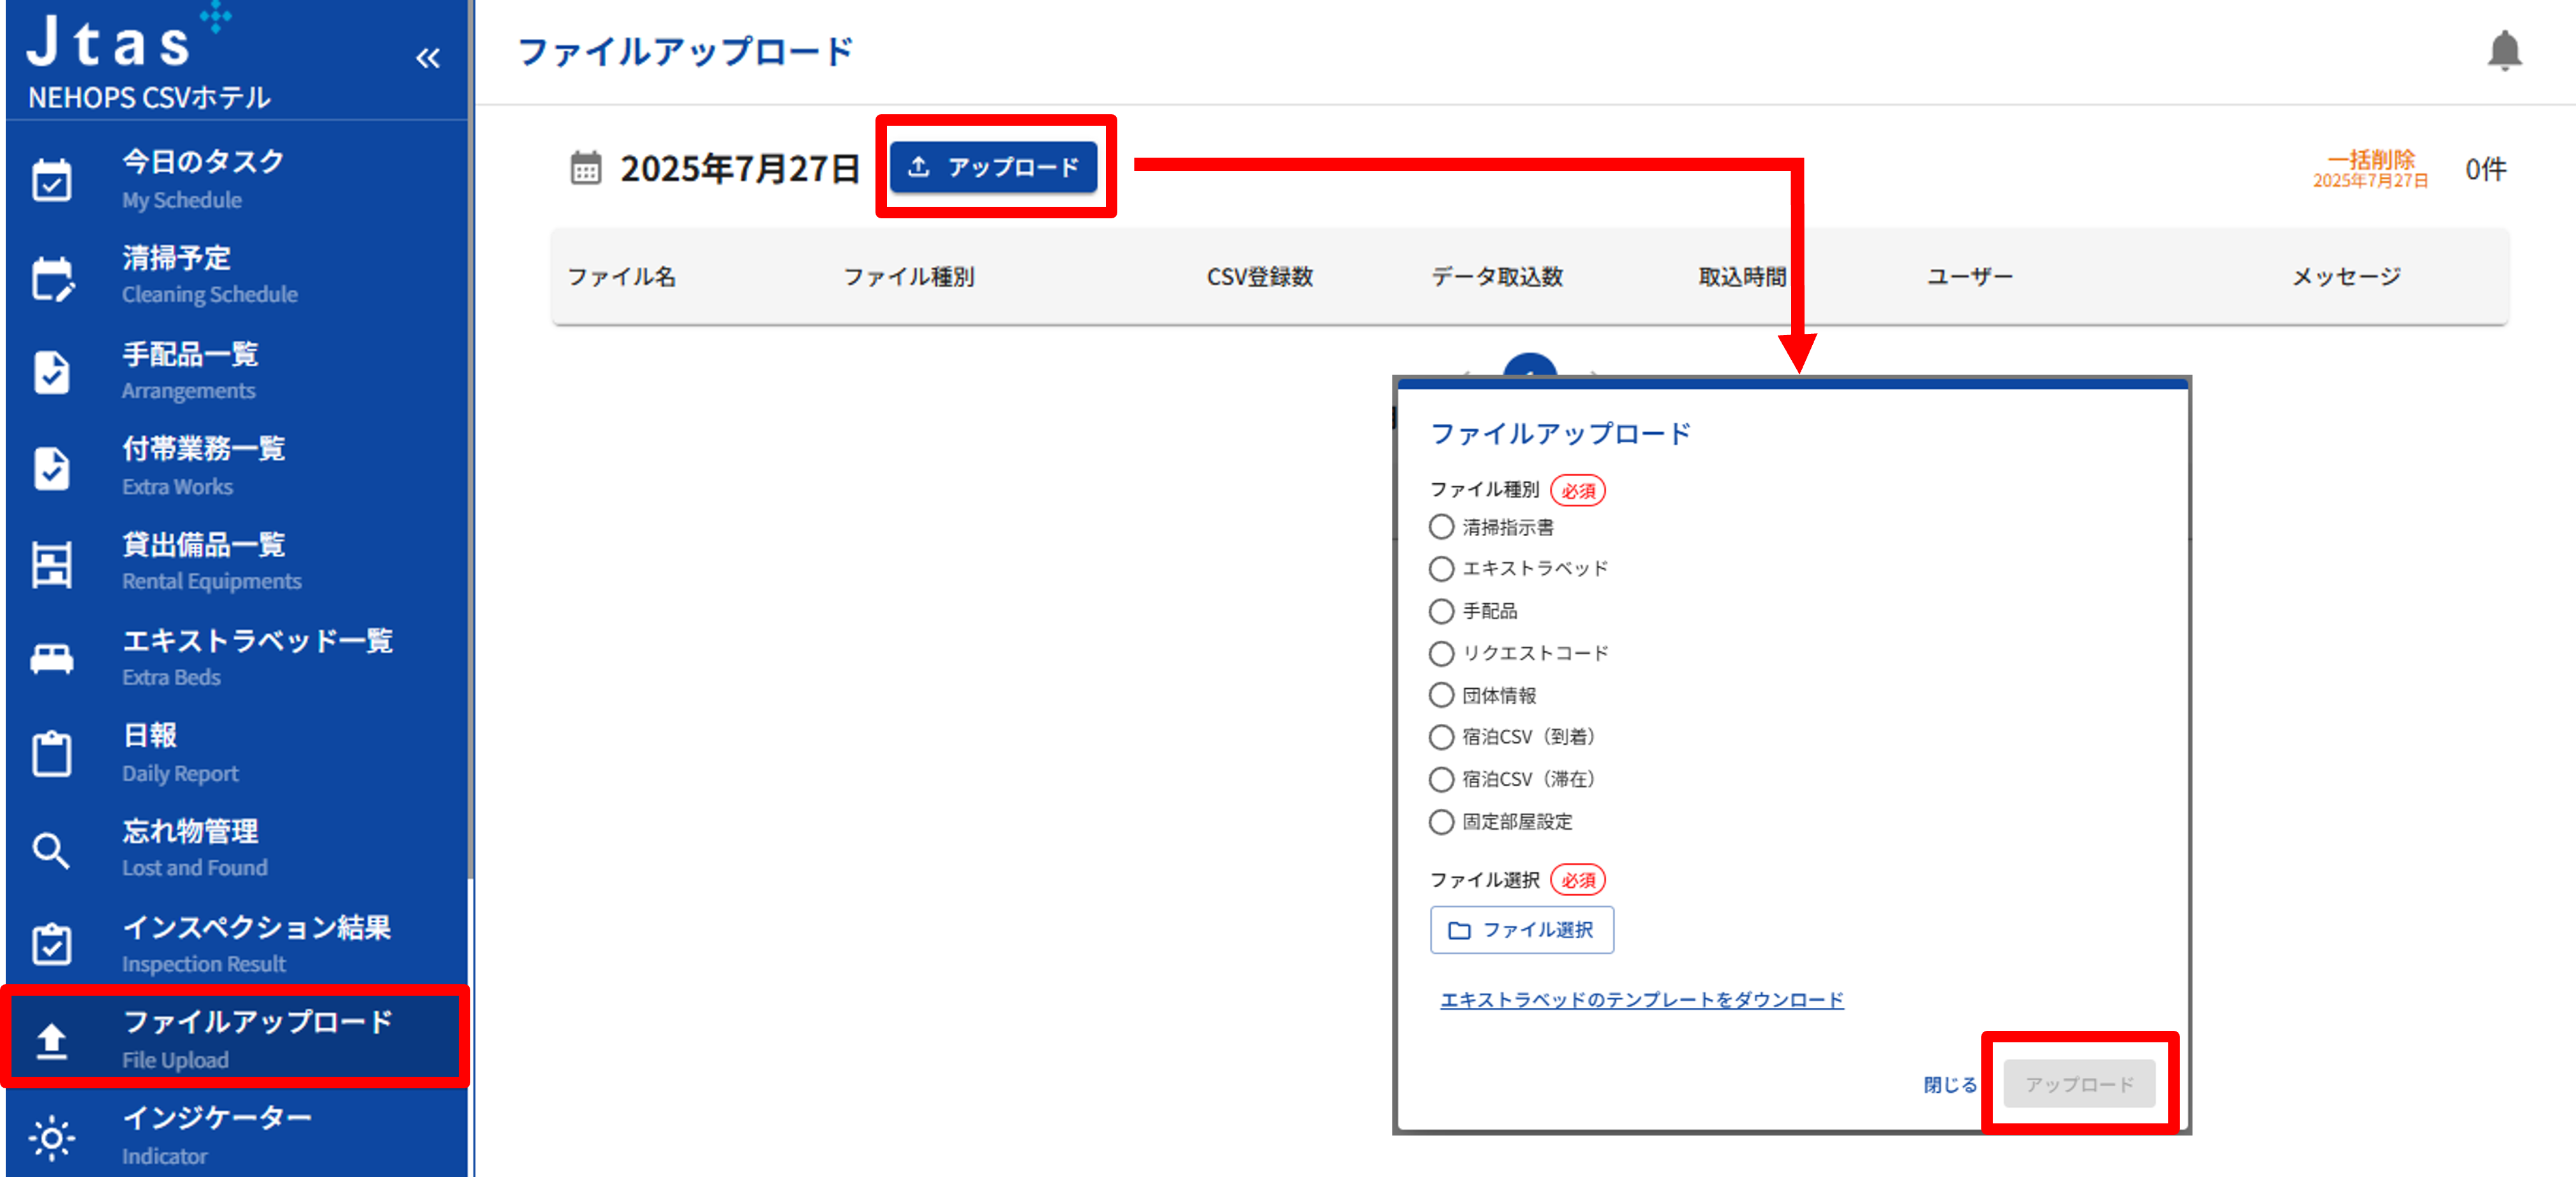Click the My Schedule calendar-check icon
Viewport: 2576px width, 1177px height.
[x=52, y=181]
